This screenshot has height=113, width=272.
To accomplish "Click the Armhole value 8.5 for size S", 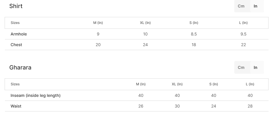I will click(x=194, y=34).
